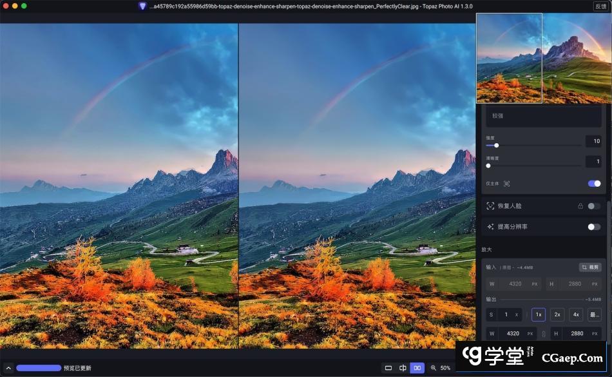Click the 裁剪 crop button
Image resolution: width=612 pixels, height=377 pixels.
(590, 267)
